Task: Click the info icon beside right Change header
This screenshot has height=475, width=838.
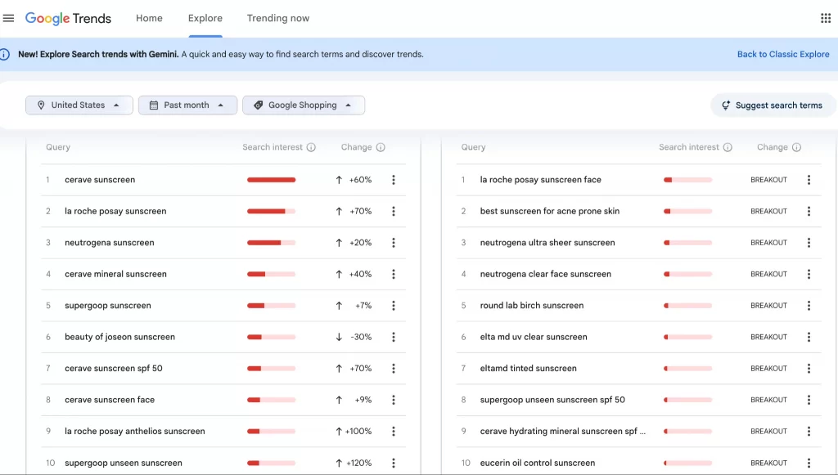Action: coord(796,147)
